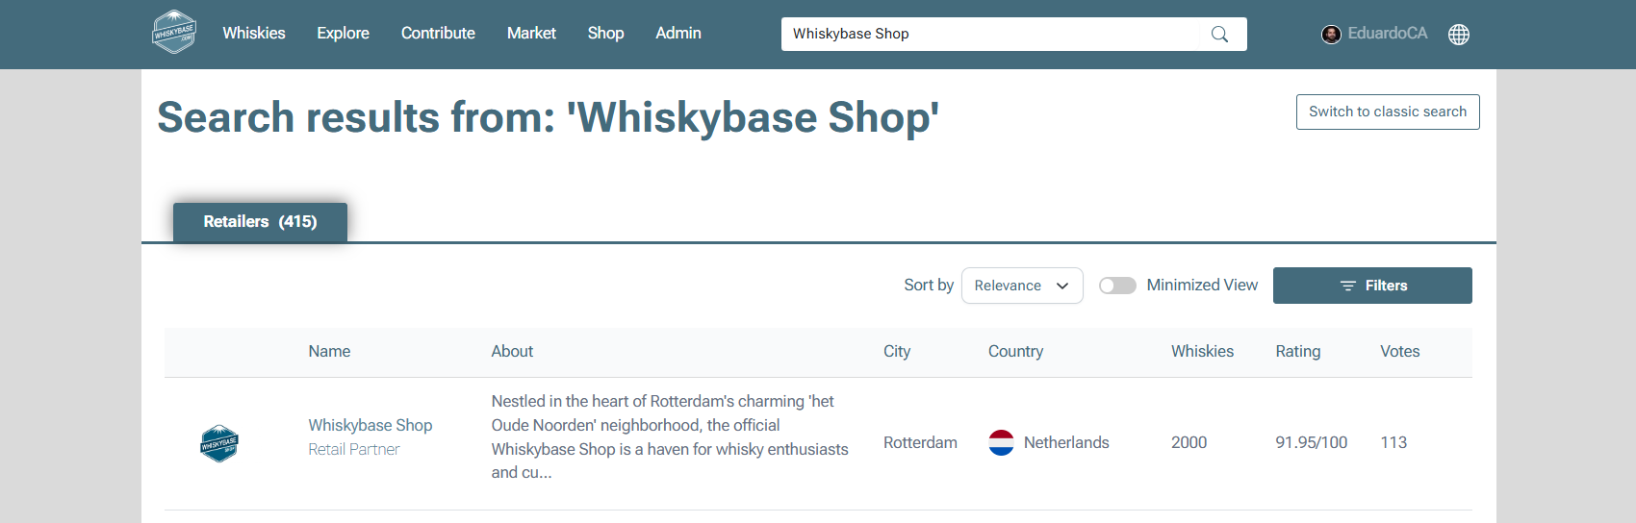Open the Market menu

(531, 33)
